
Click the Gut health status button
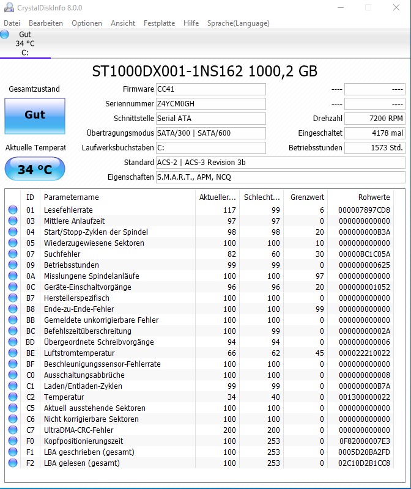click(35, 116)
